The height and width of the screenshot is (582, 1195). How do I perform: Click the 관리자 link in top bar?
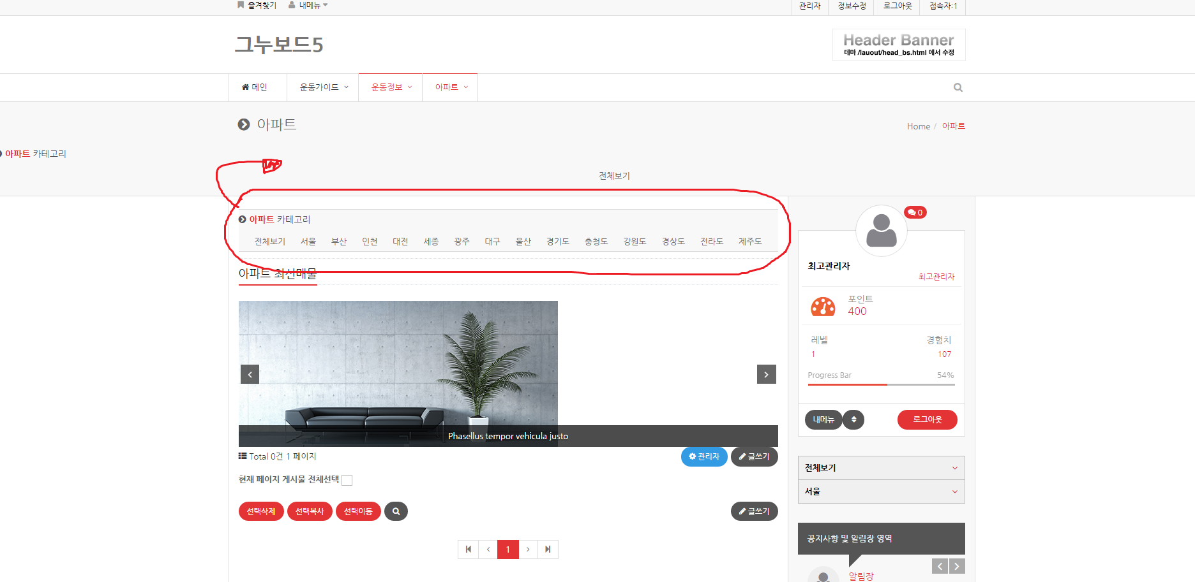click(x=809, y=6)
